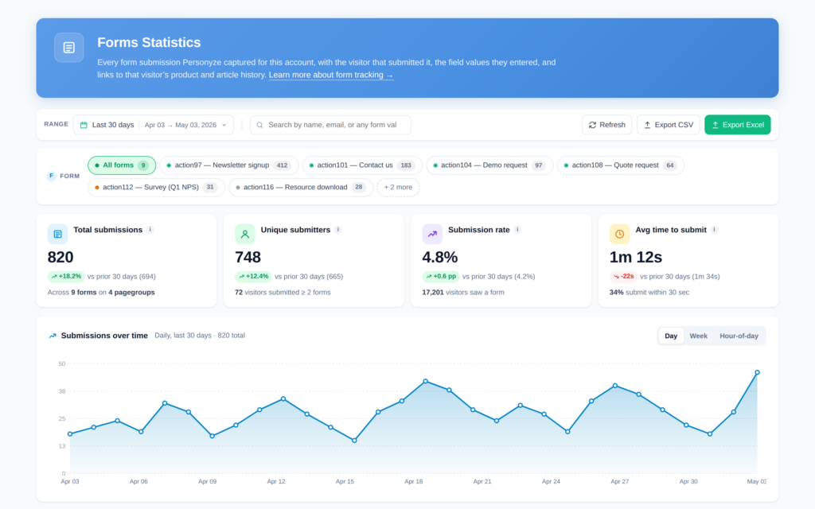Switch chart to Day view
Image resolution: width=815 pixels, height=509 pixels.
[671, 336]
